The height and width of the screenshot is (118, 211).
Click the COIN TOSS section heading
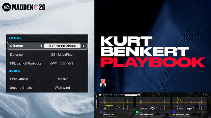(14, 71)
